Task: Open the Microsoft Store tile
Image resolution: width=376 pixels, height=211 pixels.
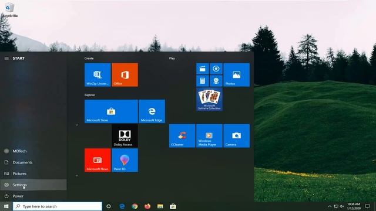Action: point(111,111)
